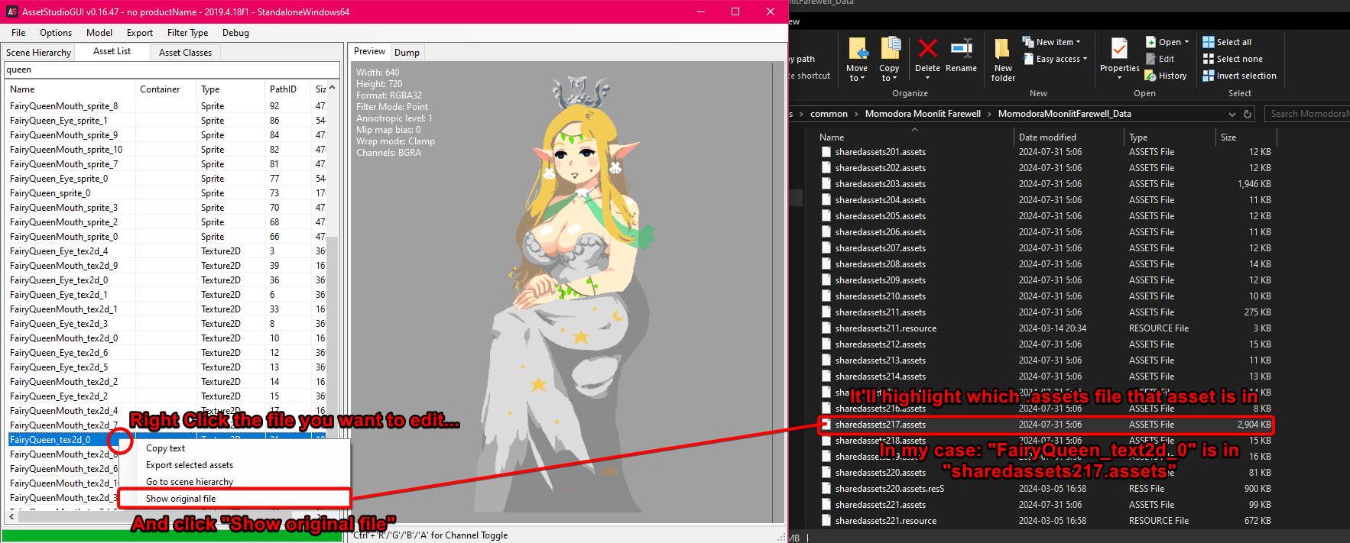Click the refresh icon beside Explorer address bar
Screen dimensions: 1350x543
pyautogui.click(x=1248, y=114)
